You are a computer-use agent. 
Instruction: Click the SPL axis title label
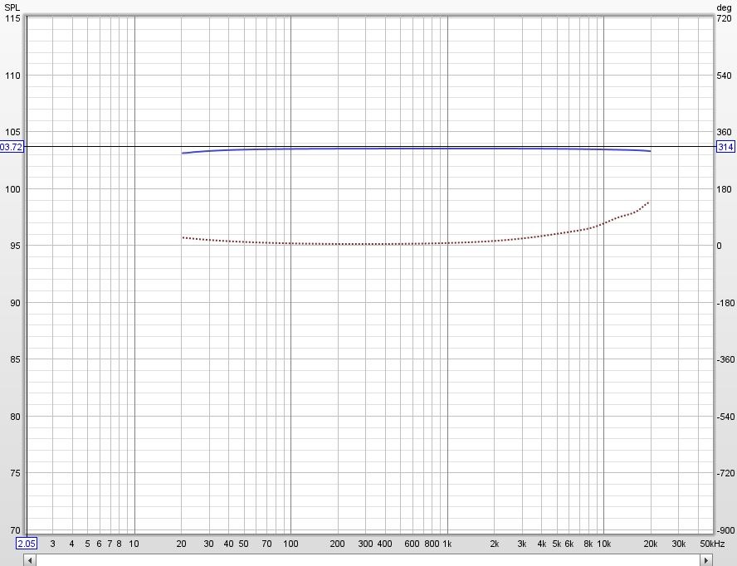12,7
